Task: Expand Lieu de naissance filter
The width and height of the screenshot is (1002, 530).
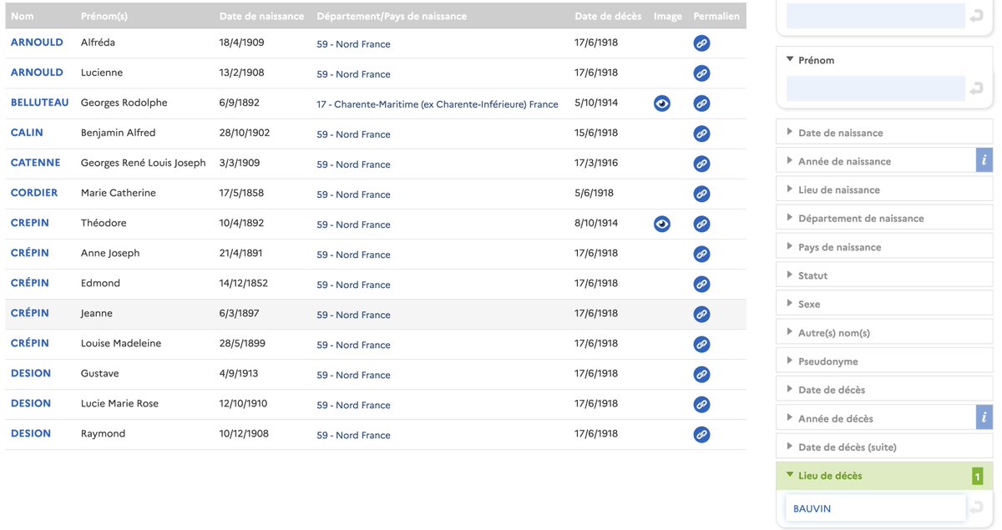Action: point(884,189)
